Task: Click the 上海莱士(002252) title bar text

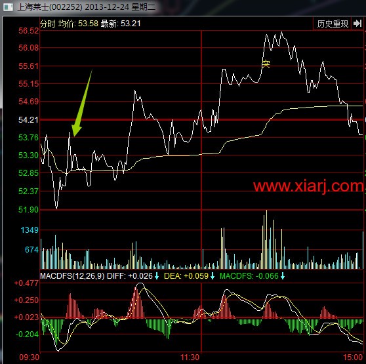Action: point(50,7)
